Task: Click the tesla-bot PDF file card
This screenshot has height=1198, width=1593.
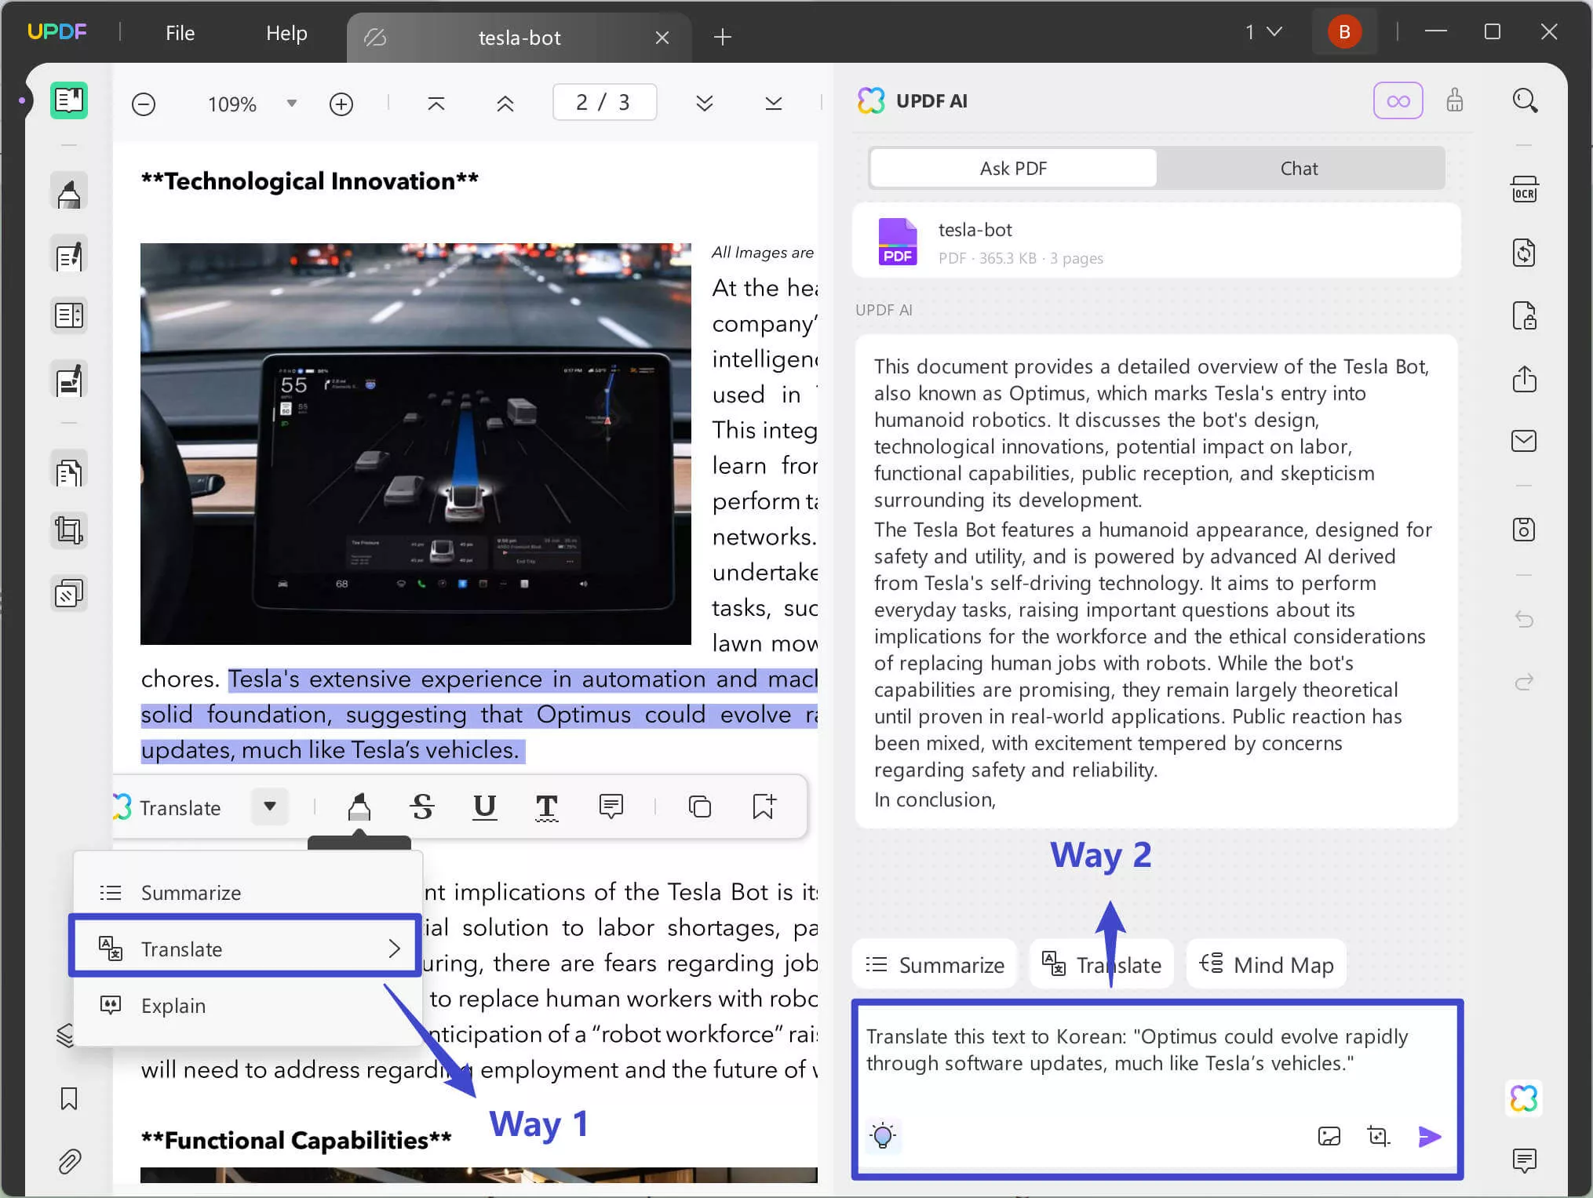Action: tap(1157, 241)
